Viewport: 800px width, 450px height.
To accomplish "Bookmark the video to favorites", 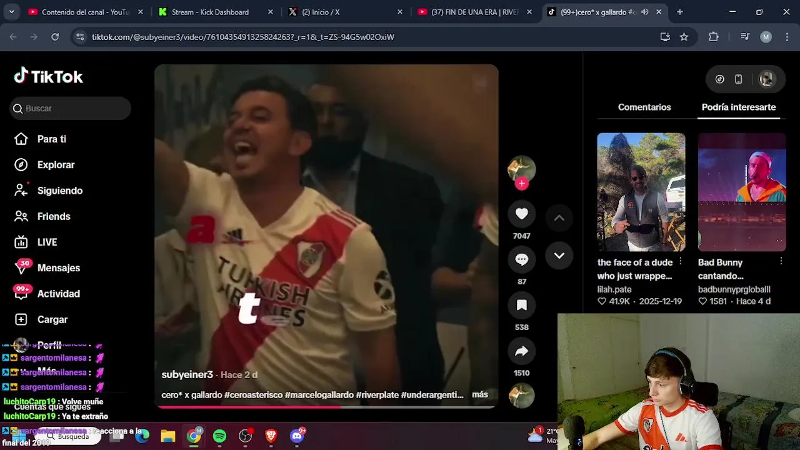I will pos(522,305).
